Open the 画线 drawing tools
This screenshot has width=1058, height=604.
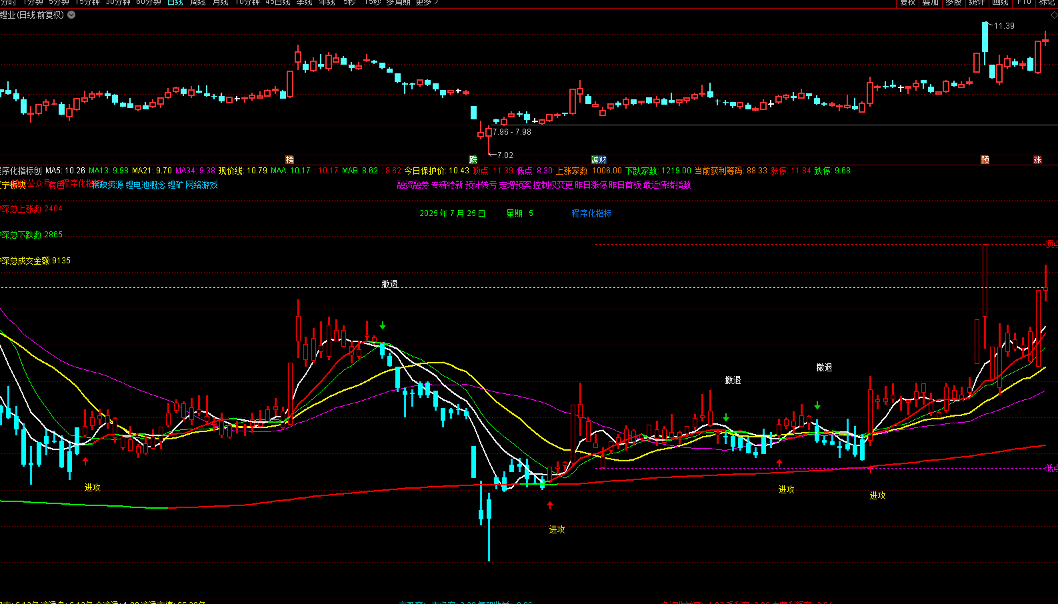click(1000, 3)
